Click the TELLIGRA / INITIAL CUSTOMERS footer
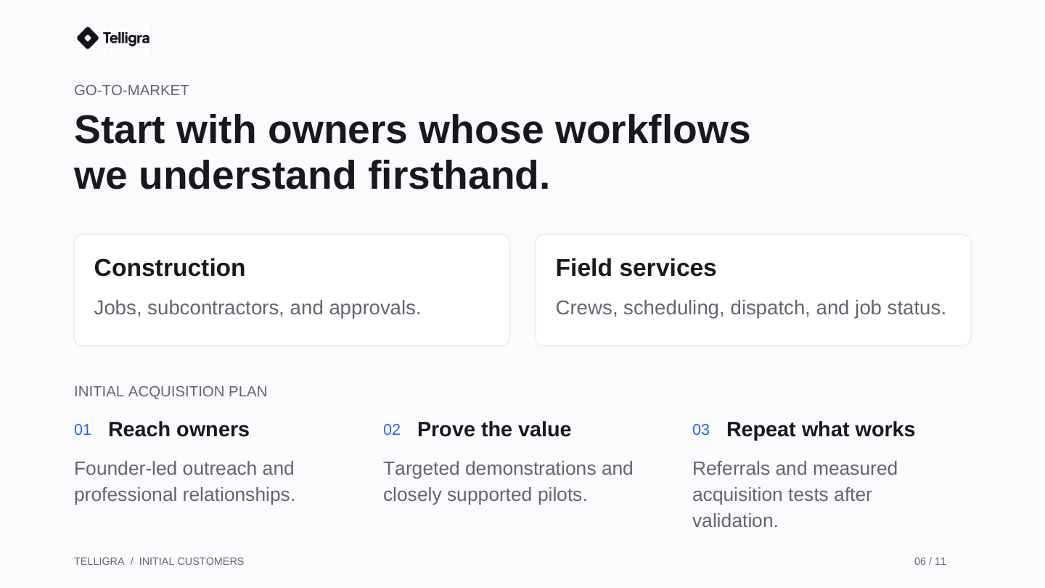1045x588 pixels. (x=159, y=561)
